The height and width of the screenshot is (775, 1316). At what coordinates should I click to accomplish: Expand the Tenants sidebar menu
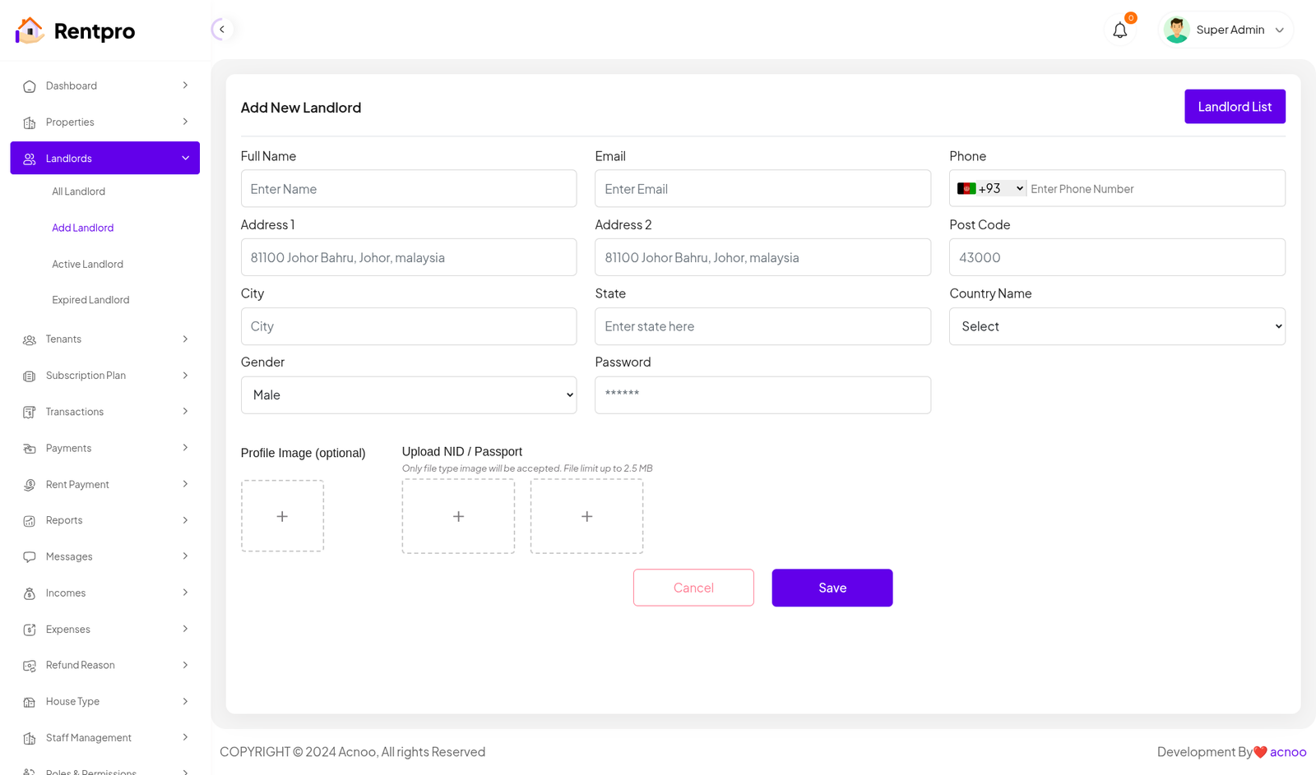coord(104,339)
